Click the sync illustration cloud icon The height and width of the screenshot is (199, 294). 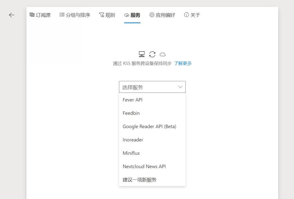(163, 54)
